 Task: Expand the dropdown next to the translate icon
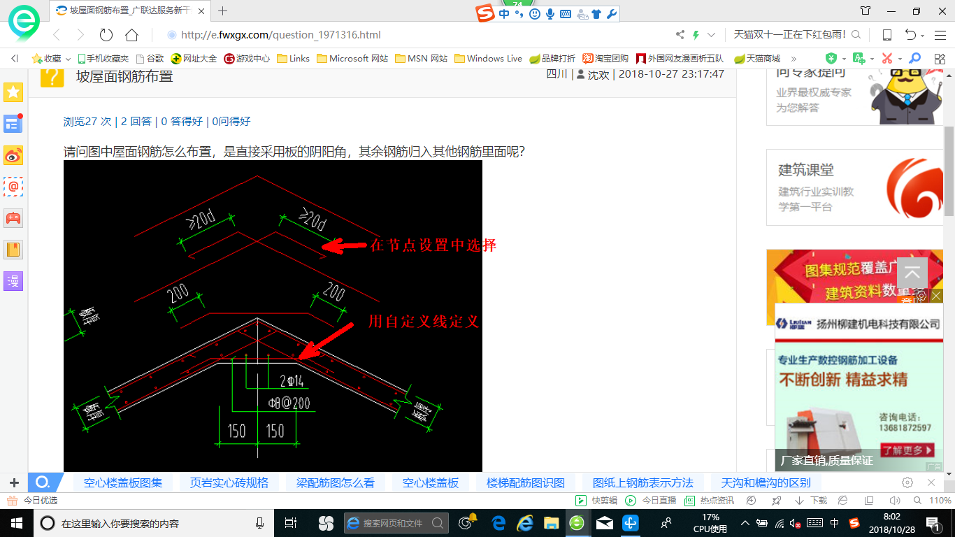[x=872, y=59]
